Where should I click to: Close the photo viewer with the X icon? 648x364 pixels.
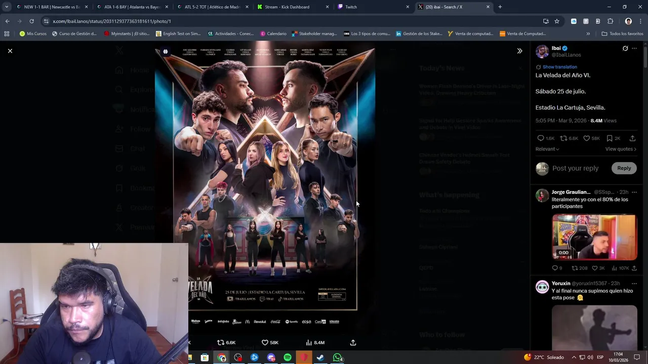coord(10,51)
